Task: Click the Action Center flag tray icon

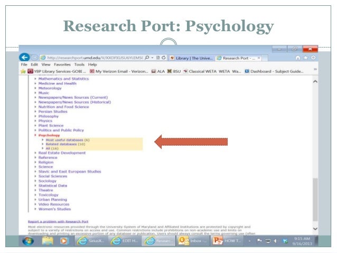Action: (x=259, y=241)
